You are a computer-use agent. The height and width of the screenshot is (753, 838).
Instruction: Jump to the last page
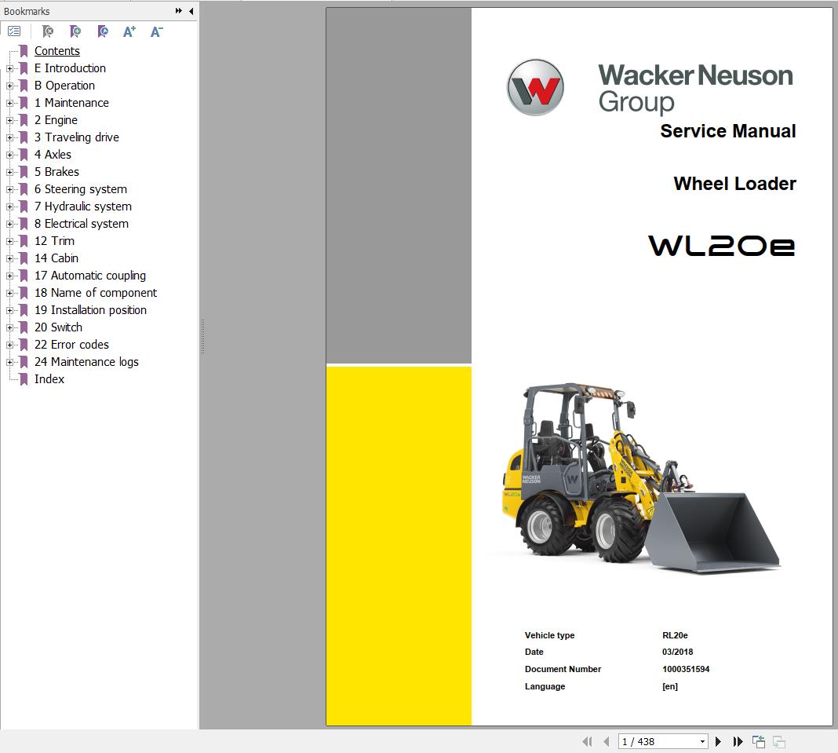[738, 741]
